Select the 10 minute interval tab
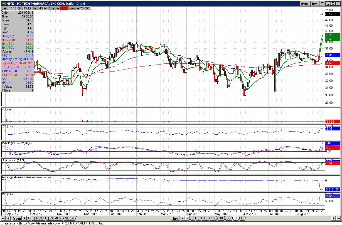 205,218
